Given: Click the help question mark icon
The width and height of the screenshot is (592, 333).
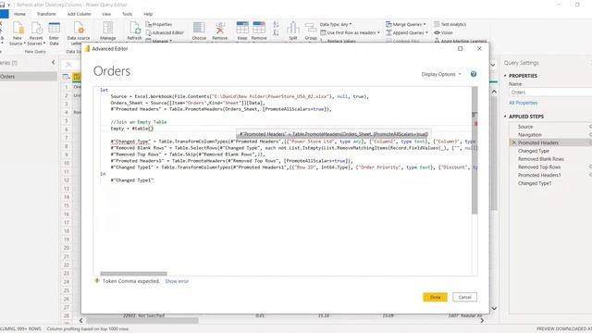Looking at the screenshot, I should tap(474, 74).
